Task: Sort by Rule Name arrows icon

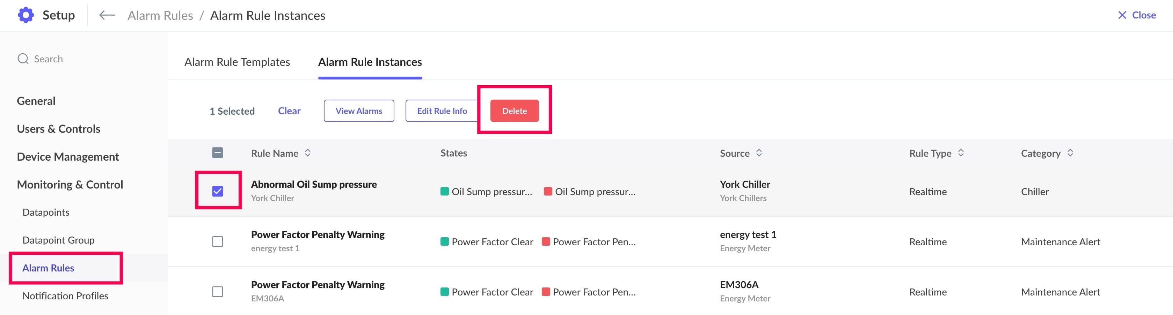Action: tap(308, 153)
